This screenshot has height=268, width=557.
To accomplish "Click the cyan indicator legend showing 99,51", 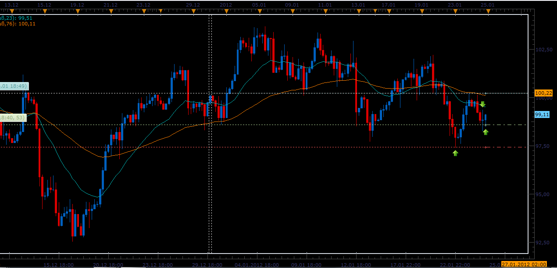I will click(x=18, y=18).
